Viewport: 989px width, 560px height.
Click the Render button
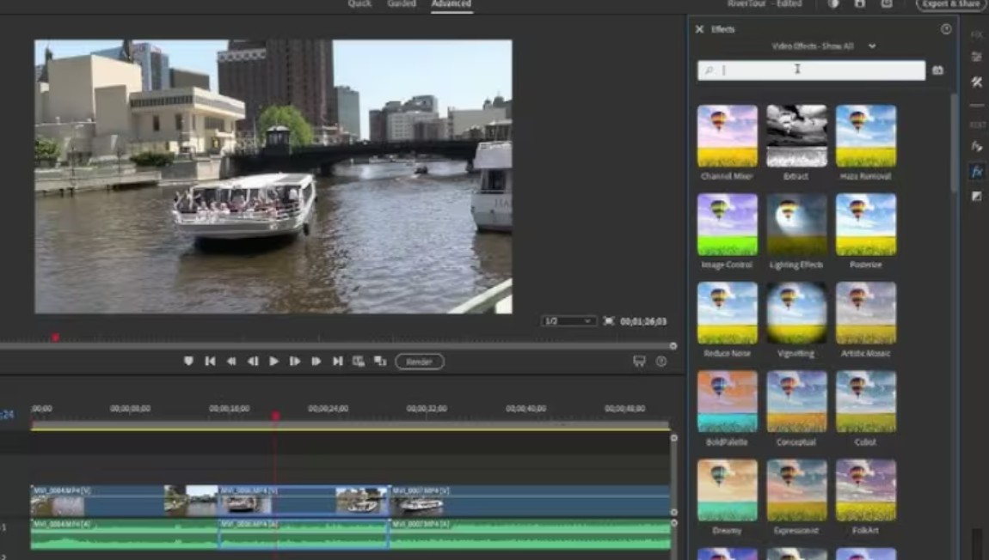(x=419, y=362)
